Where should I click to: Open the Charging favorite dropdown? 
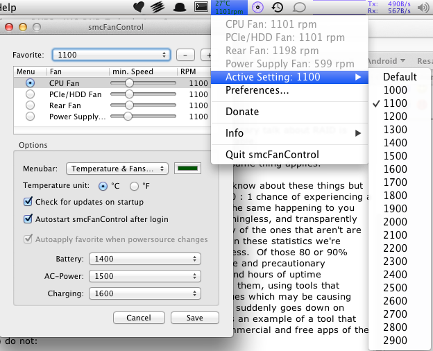point(145,293)
